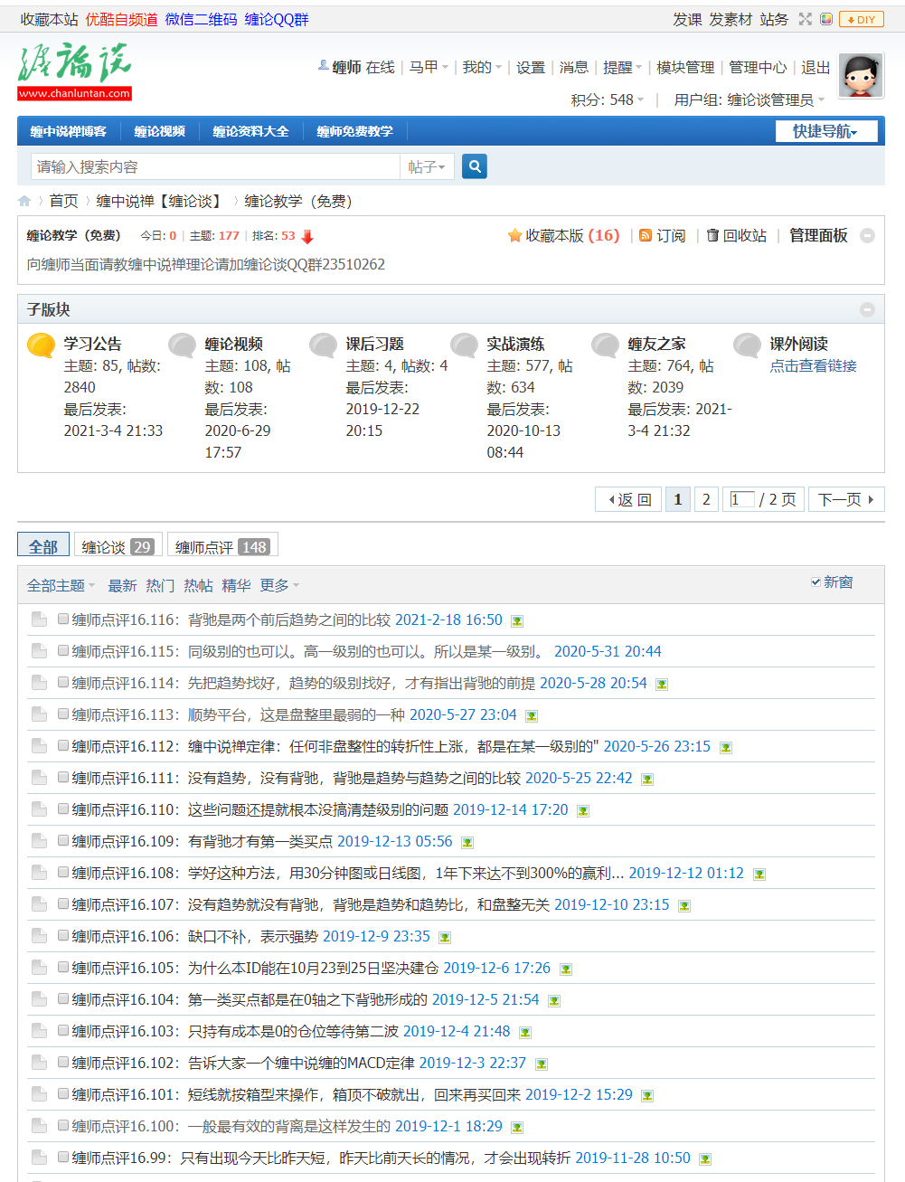
Task: Go to the 下一页 next page
Action: [845, 499]
